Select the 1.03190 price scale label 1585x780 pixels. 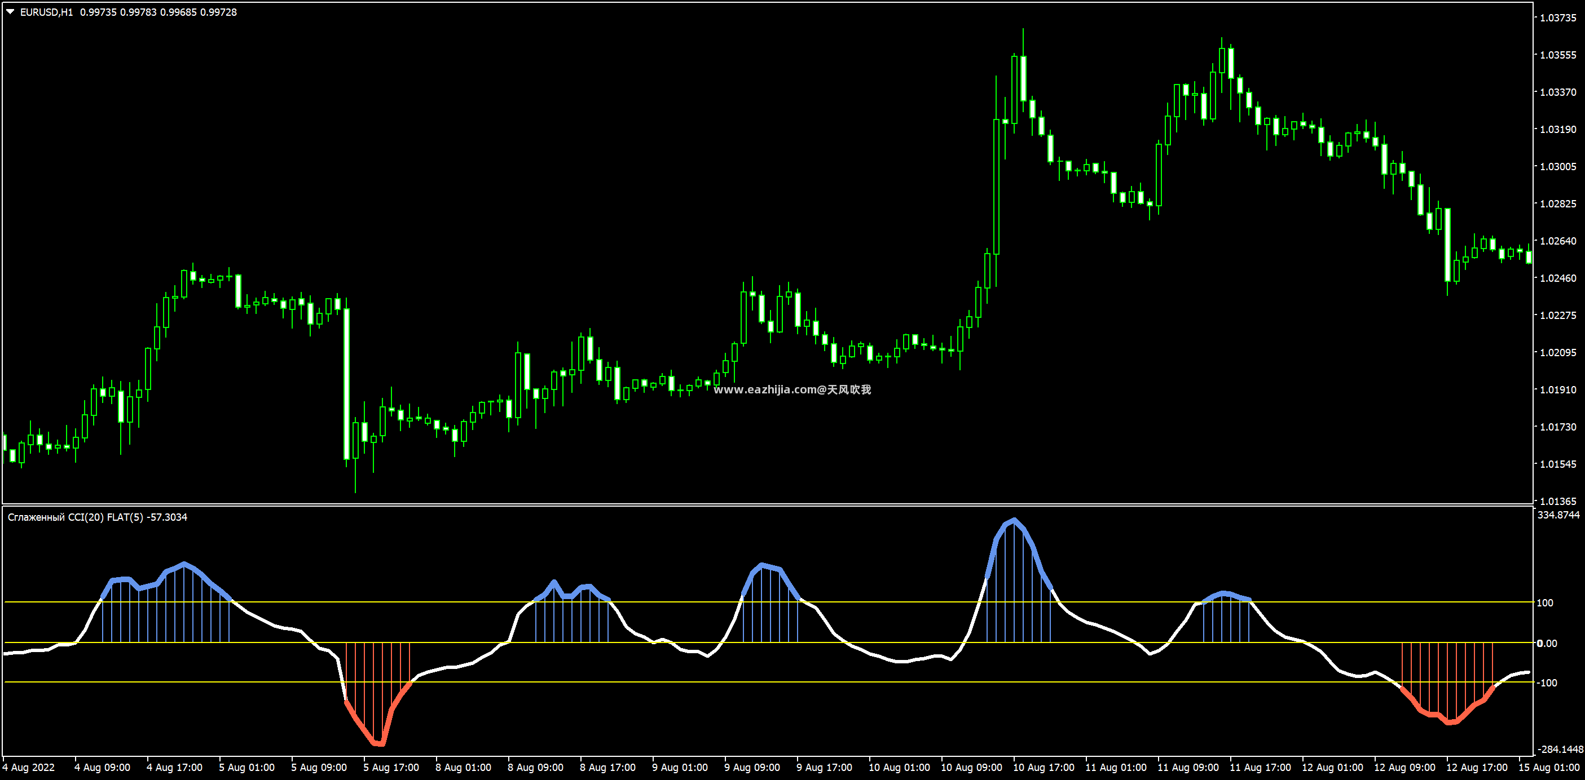tap(1558, 129)
